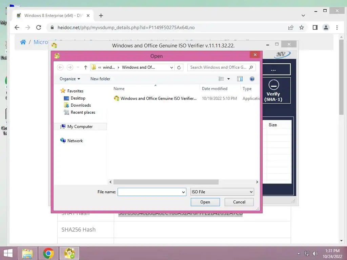Click the horizontal scrollbar in file list

(166, 182)
